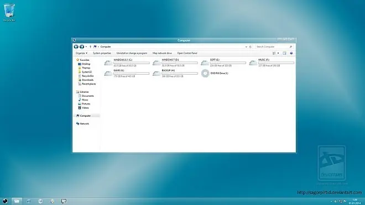Click the Computer icon in address bar
Viewport: 365px width, 205px height.
tap(95, 47)
